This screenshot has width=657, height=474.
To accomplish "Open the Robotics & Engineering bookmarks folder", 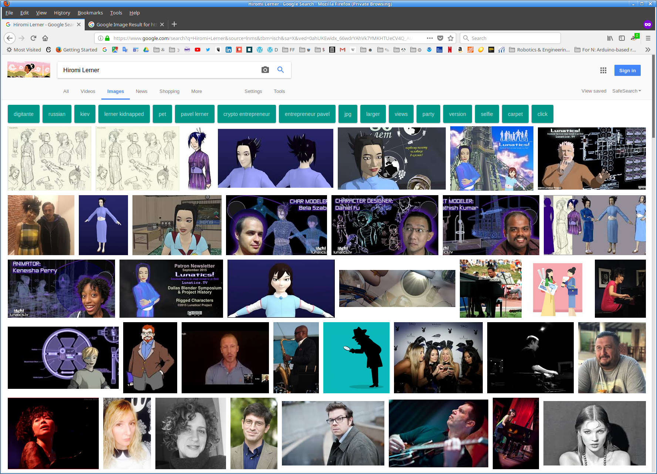I will [x=539, y=50].
